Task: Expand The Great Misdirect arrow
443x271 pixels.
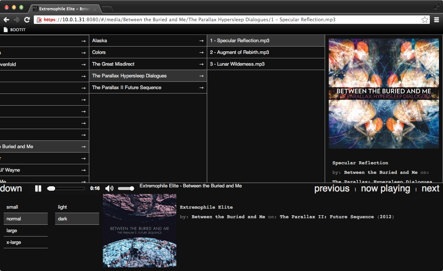Action: 201,64
